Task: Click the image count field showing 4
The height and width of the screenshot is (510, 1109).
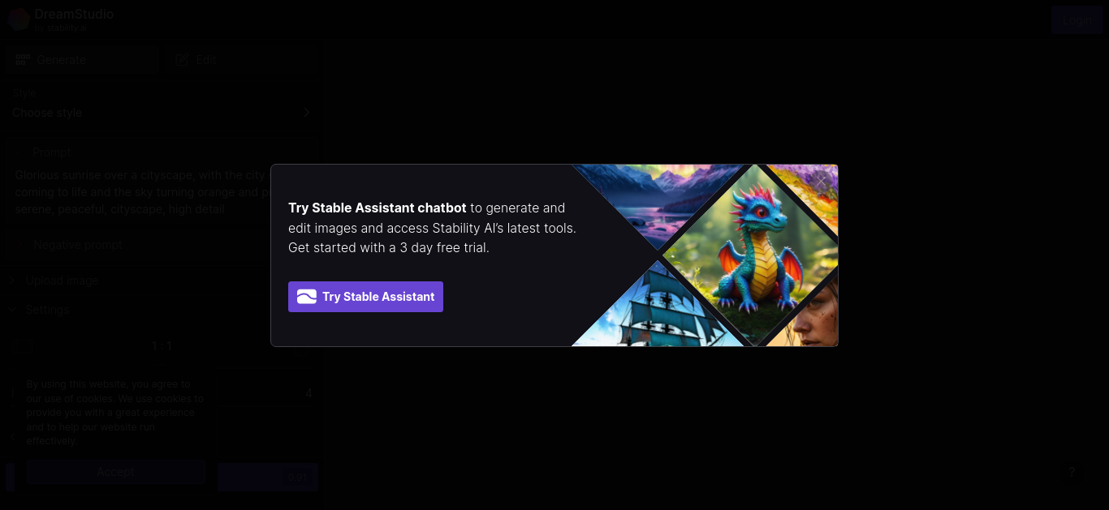Action: (x=267, y=393)
